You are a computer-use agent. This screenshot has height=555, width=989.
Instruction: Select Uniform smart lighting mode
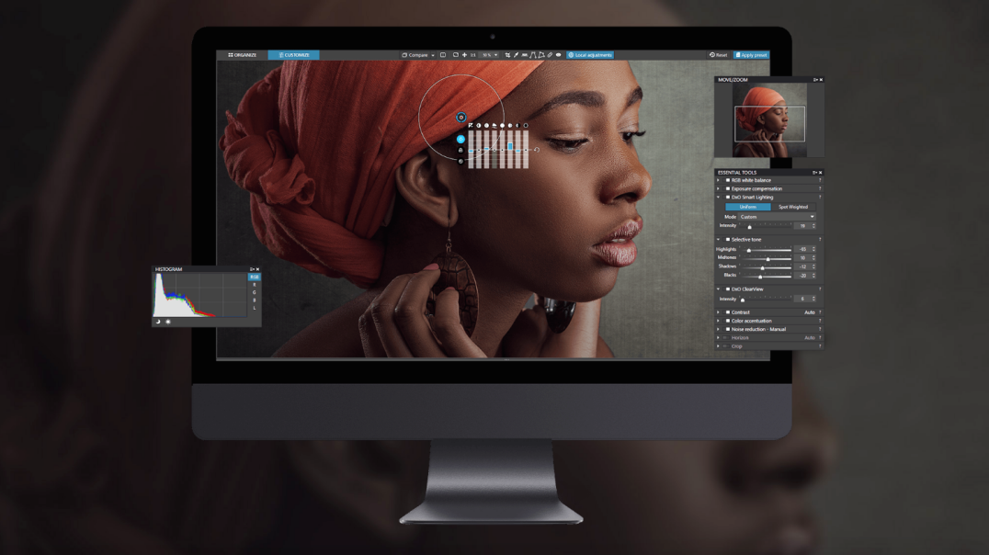pyautogui.click(x=747, y=207)
